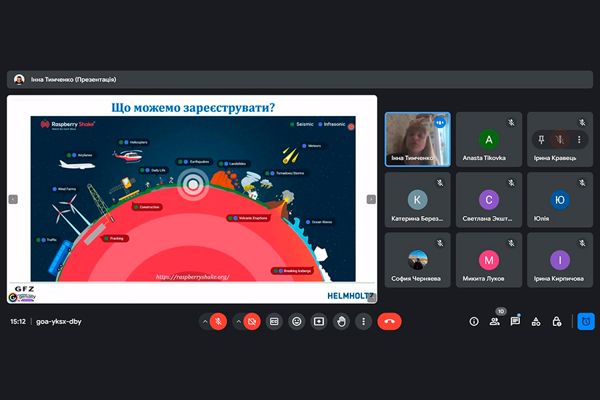The width and height of the screenshot is (600, 400).
Task: Click meeting code goa-yksx-dby
Action: click(59, 321)
